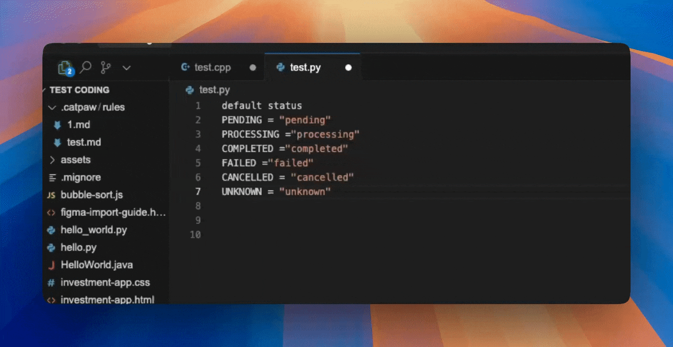Click the Python icon beside hello_world.py

(51, 230)
